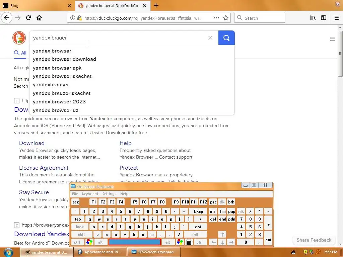
Task: Click the Windows Start orb
Action: (x=8, y=252)
